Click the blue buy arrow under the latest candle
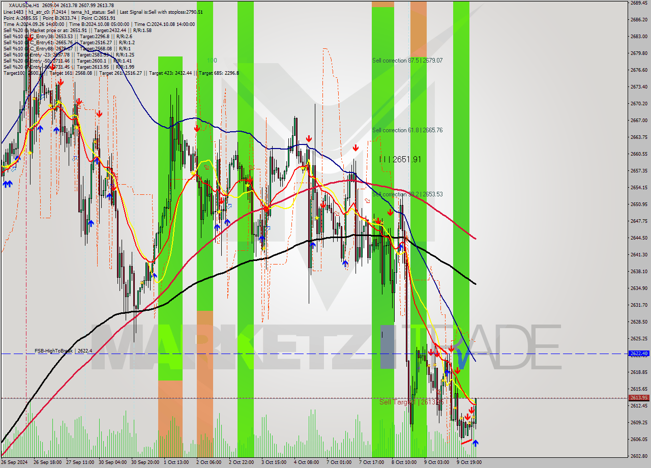 coord(475,444)
